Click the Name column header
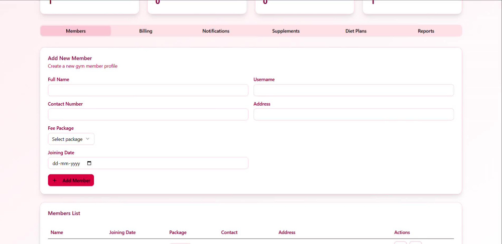Screen dimensions: 502x244 point(57,232)
